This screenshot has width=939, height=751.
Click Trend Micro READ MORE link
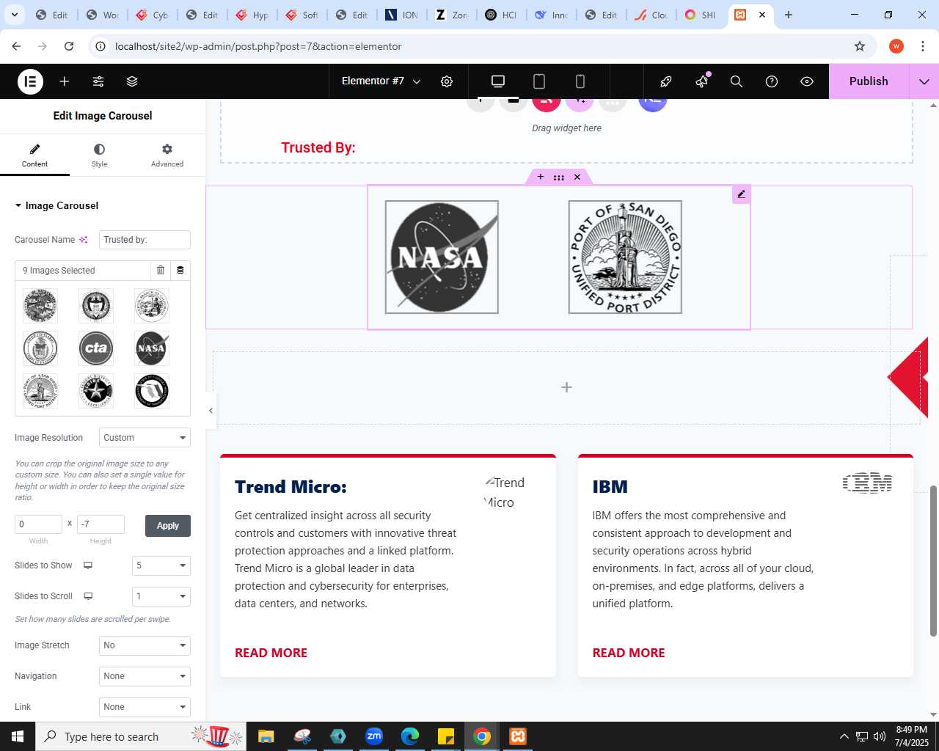(x=271, y=653)
